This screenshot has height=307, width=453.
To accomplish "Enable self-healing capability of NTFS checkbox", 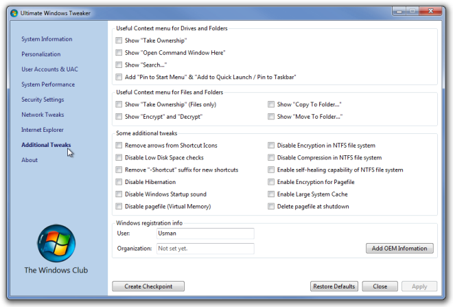I will pyautogui.click(x=271, y=170).
